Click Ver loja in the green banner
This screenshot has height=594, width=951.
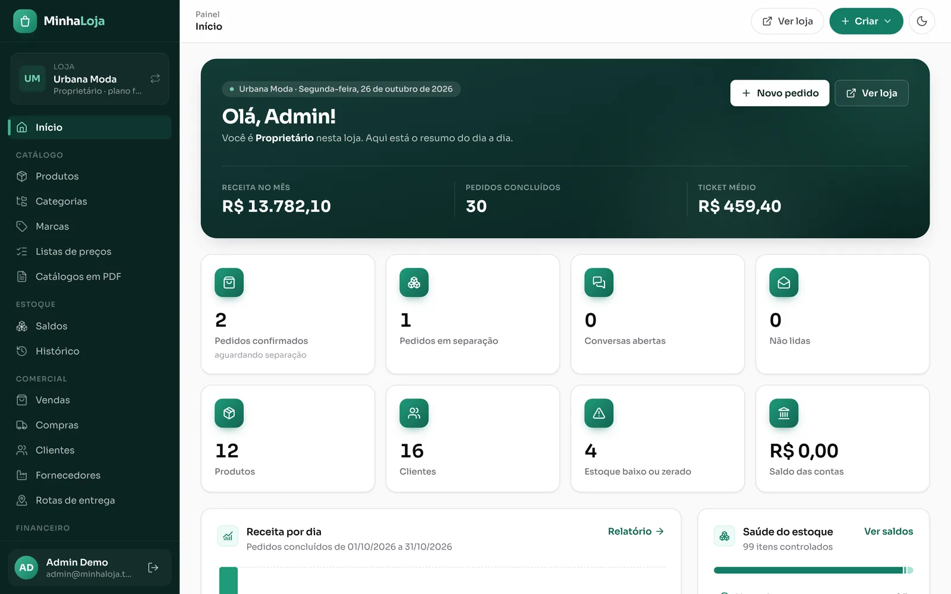pyautogui.click(x=871, y=93)
